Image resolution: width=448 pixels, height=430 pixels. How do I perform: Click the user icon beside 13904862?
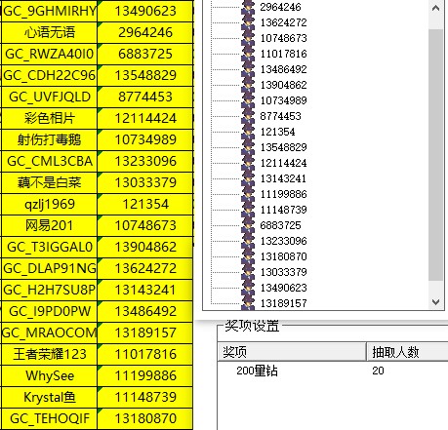click(248, 85)
